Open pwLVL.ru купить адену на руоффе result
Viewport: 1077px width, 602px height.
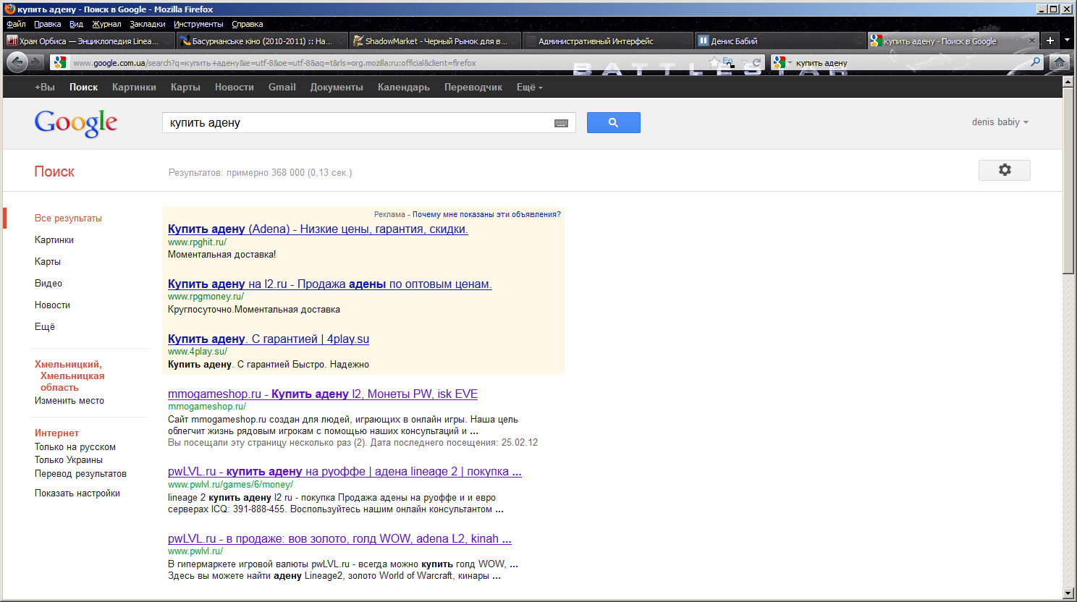tap(345, 472)
